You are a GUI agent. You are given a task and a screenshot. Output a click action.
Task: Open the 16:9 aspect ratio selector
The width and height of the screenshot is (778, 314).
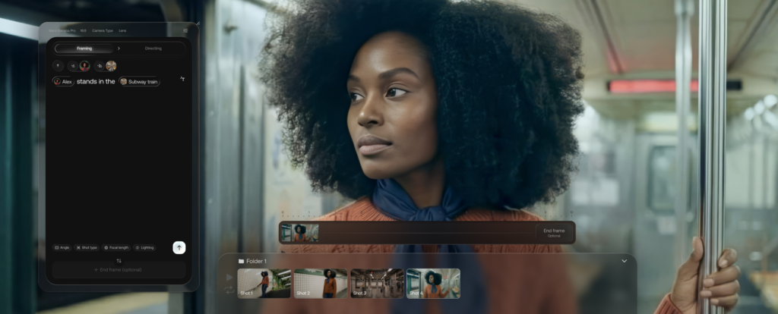(84, 30)
